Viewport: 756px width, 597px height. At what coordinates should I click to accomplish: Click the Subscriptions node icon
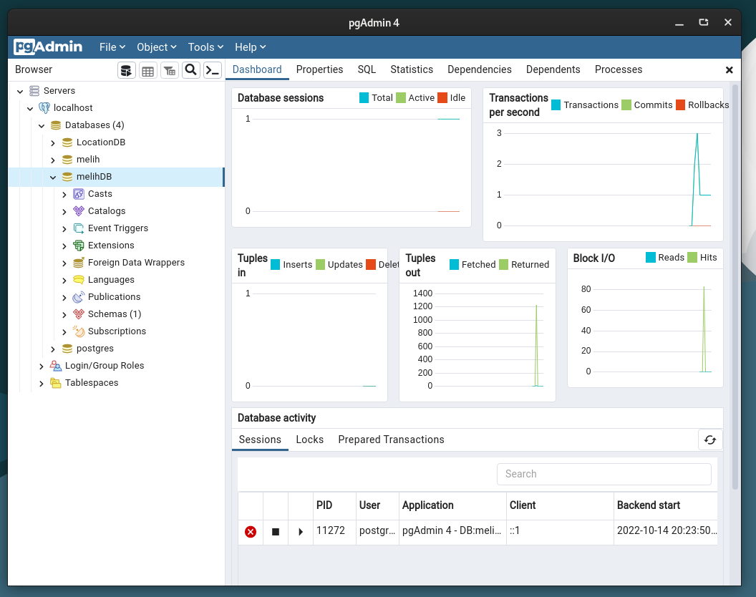tap(79, 331)
